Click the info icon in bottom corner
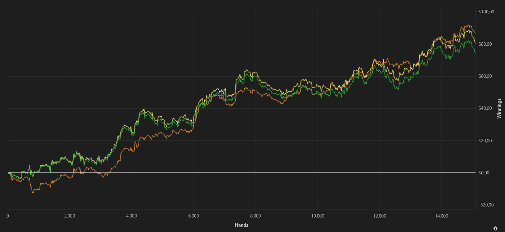 pos(495,228)
